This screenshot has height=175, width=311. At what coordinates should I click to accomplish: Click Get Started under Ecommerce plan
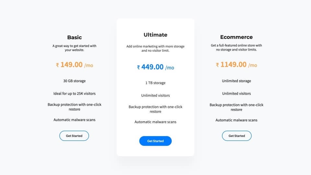[236, 136]
